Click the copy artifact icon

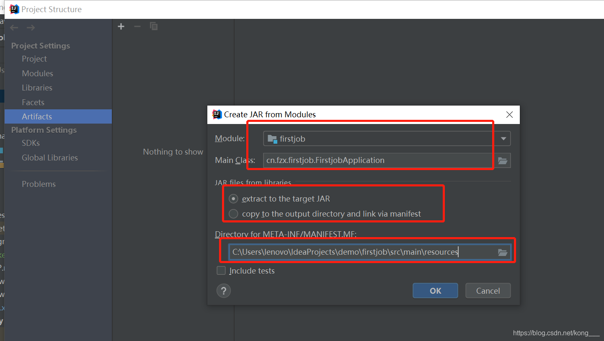pyautogui.click(x=154, y=26)
